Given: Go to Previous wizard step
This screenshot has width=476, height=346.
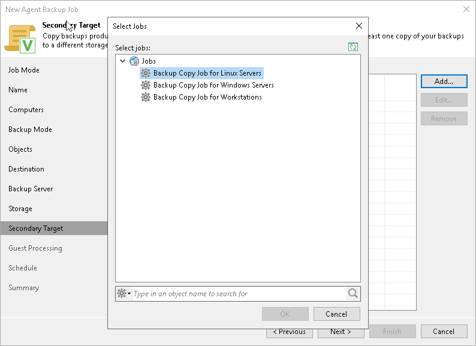Looking at the screenshot, I should pos(290,332).
